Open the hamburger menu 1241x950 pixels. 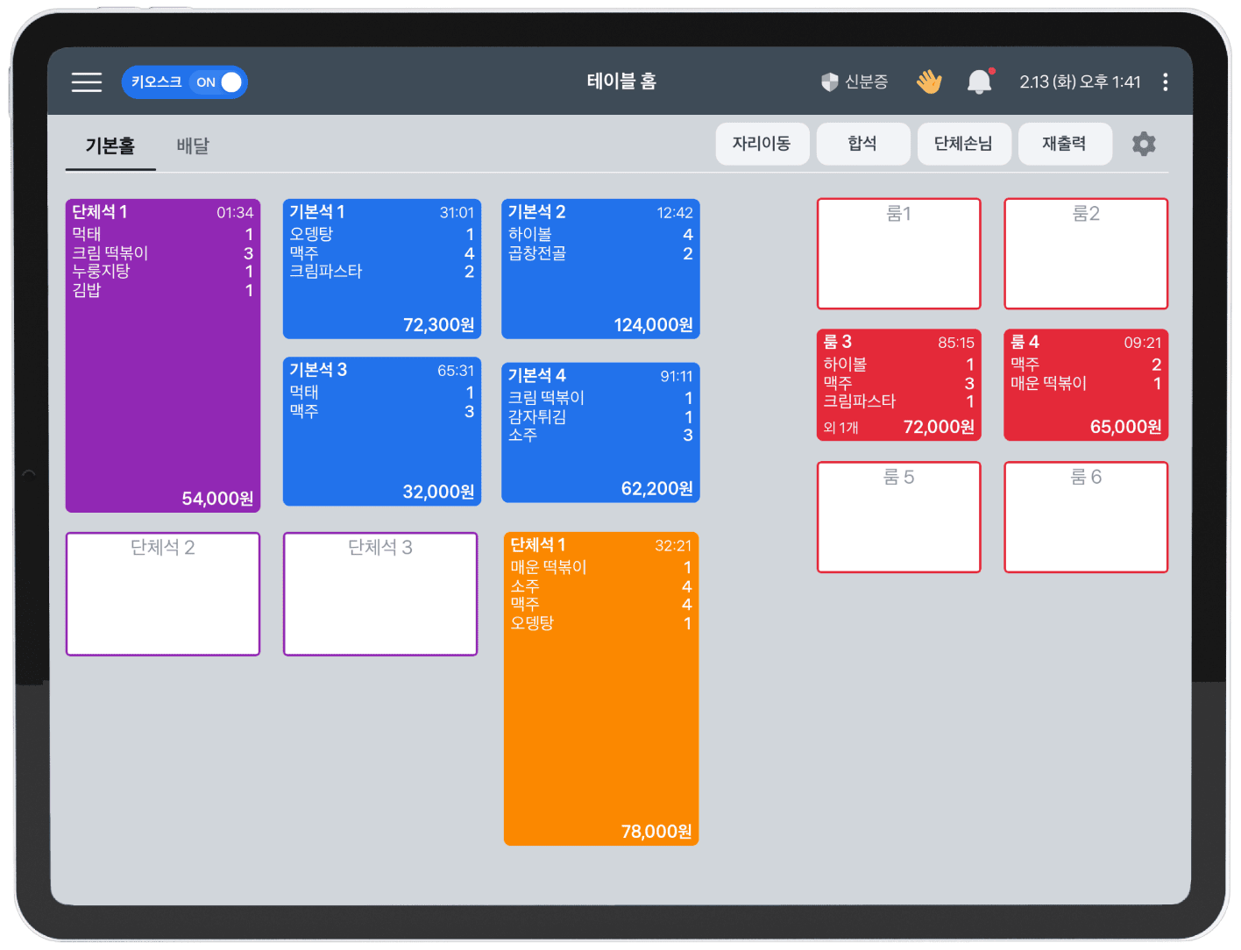(87, 82)
